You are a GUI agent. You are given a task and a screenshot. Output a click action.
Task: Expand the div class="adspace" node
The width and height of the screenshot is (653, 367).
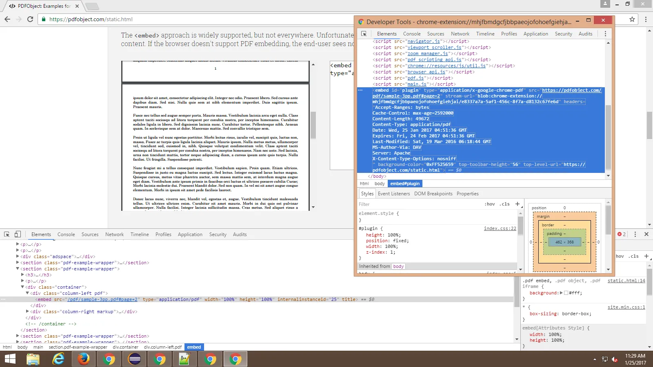tap(18, 256)
